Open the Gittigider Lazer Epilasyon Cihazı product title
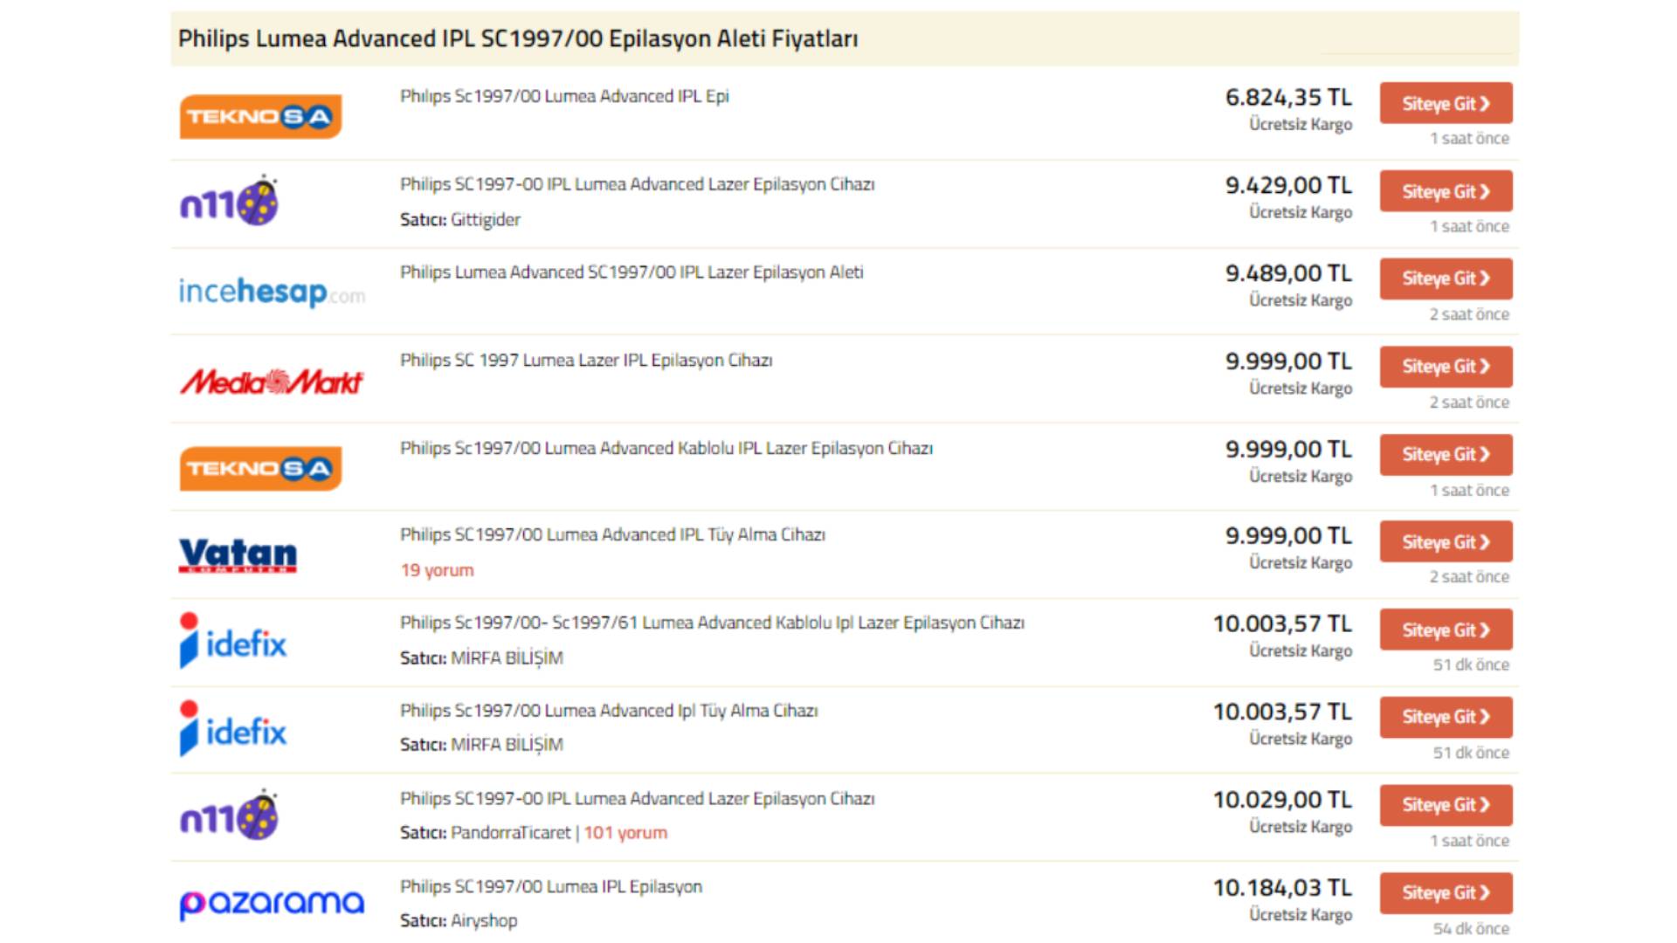Viewport: 1677px width, 943px height. tap(637, 184)
